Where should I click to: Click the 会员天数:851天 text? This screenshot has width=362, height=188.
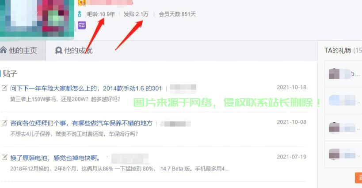(177, 14)
